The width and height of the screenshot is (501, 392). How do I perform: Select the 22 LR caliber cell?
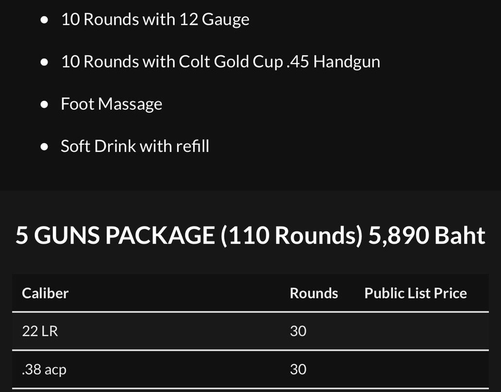coord(40,331)
